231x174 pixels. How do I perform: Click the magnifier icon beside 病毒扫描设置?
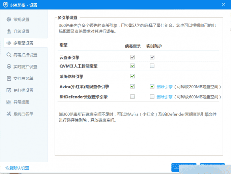(x=9, y=55)
